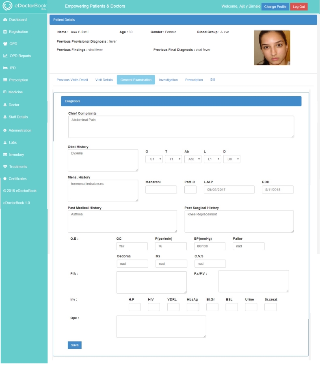The width and height of the screenshot is (320, 365).
Task: Click the Dashboard icon in sidebar
Action: [x=5, y=20]
